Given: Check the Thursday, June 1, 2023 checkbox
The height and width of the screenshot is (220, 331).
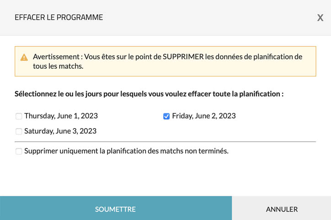Looking at the screenshot, I should [19, 116].
